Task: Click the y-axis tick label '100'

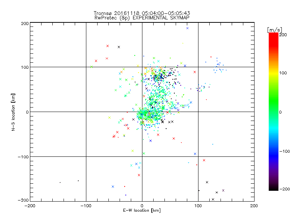Action: coord(25,67)
